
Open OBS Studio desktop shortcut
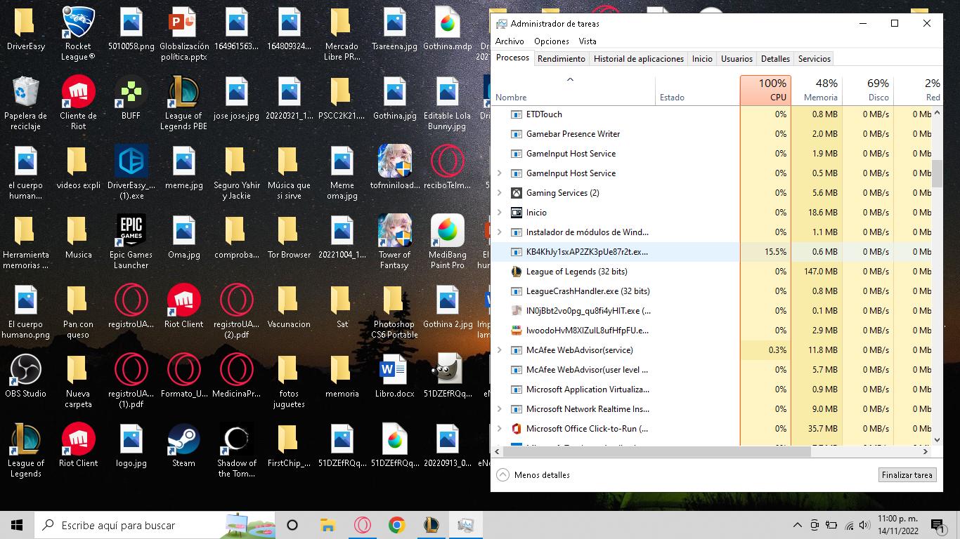(x=25, y=375)
